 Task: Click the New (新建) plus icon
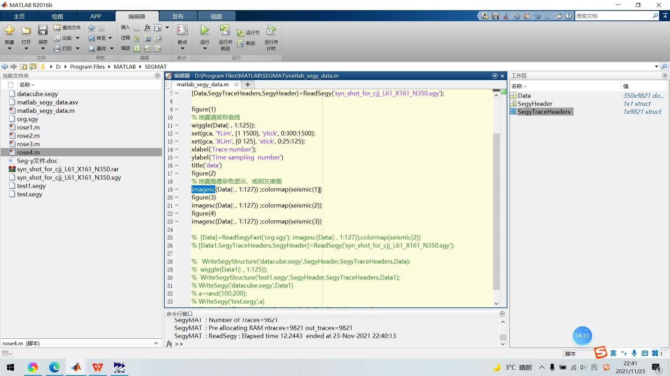coord(9,30)
